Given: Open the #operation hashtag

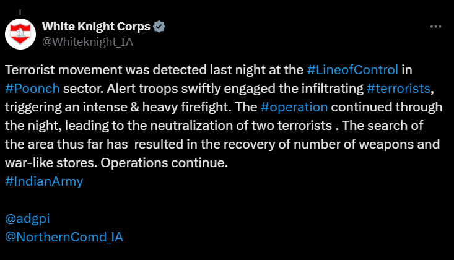Looking at the screenshot, I should [x=294, y=108].
